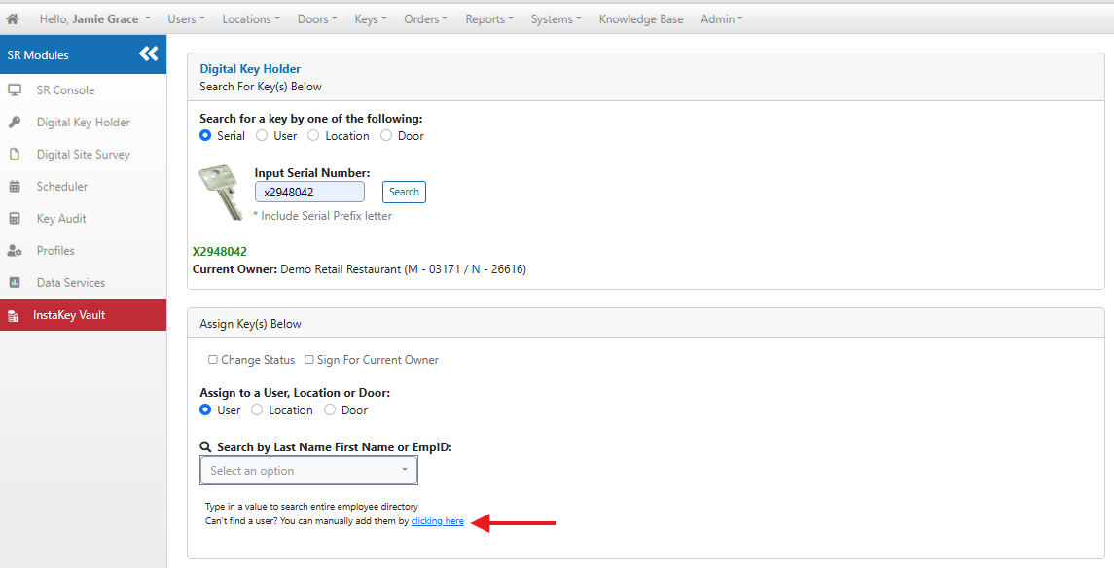
Task: Open the Keys menu dropdown
Action: [x=371, y=19]
